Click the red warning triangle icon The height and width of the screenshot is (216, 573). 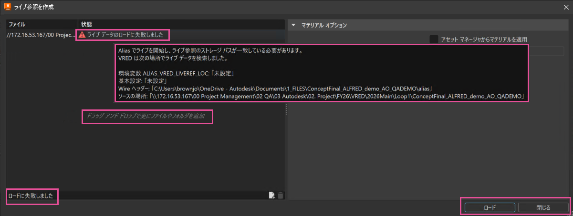pyautogui.click(x=83, y=35)
